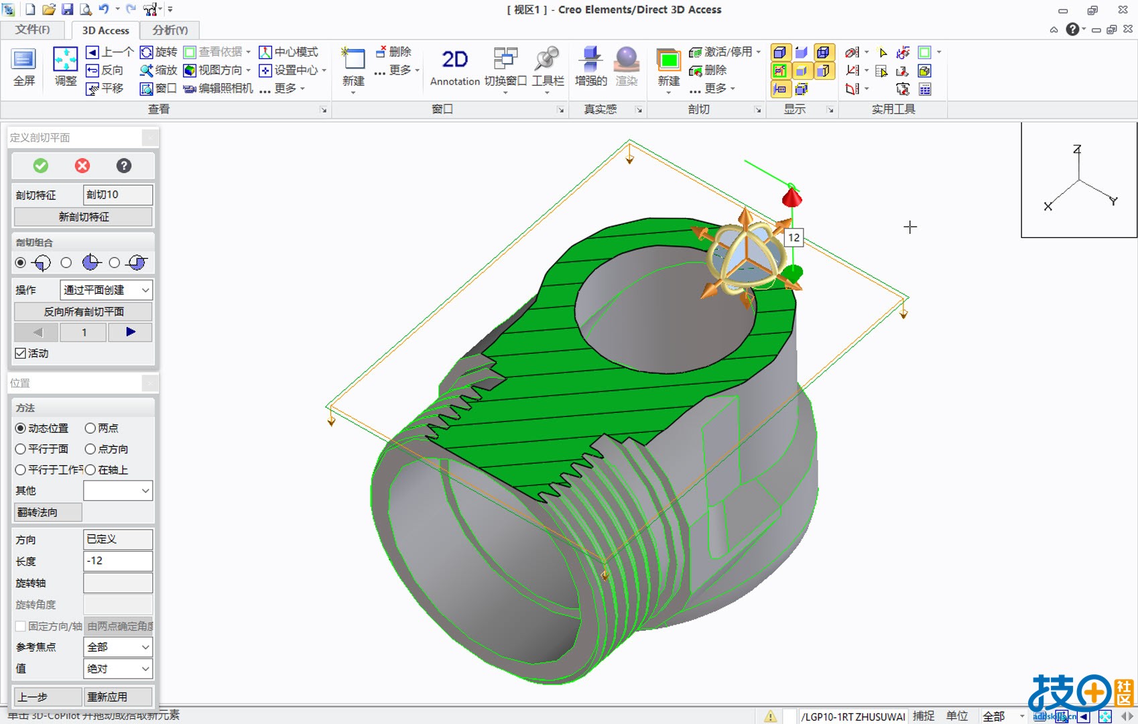The height and width of the screenshot is (724, 1138).
Task: Switch to the 3D Access tab
Action: 105,30
